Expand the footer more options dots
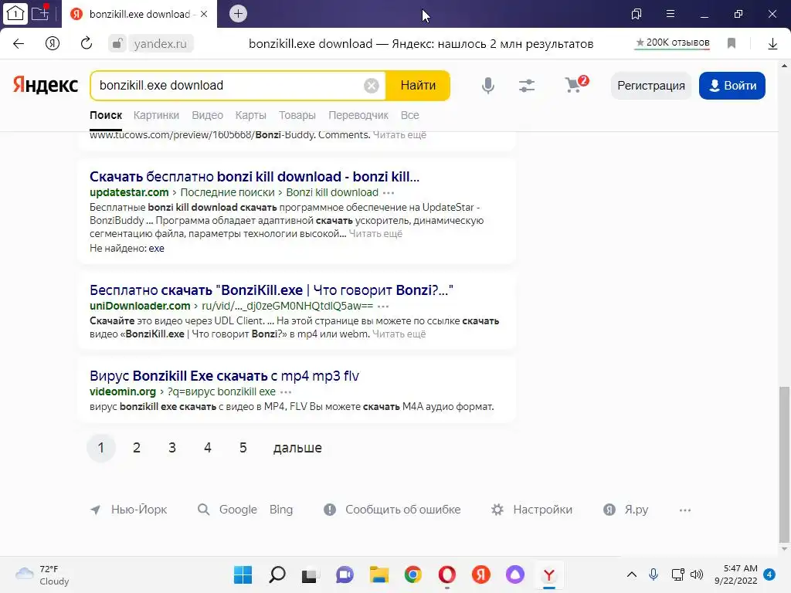 pyautogui.click(x=684, y=510)
